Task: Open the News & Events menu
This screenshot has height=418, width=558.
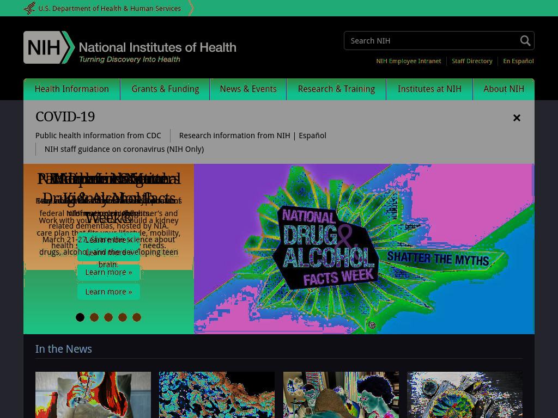Action: [248, 89]
